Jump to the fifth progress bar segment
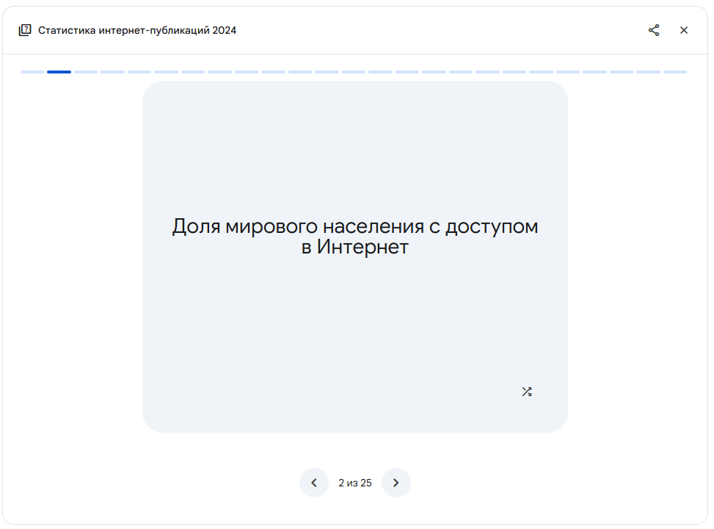This screenshot has height=529, width=714. pos(139,72)
